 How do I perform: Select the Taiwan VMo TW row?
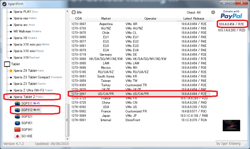point(140,81)
